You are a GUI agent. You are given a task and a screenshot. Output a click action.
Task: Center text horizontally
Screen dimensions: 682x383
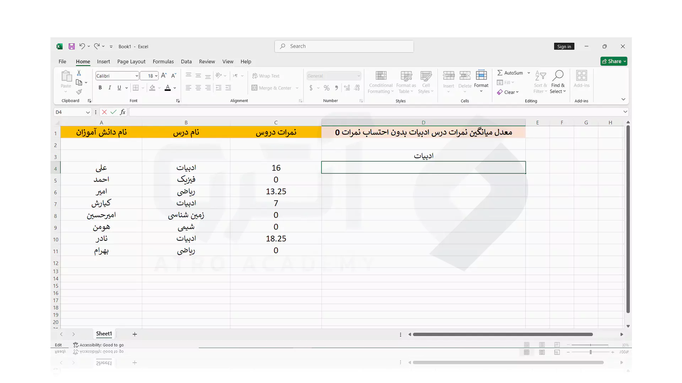pyautogui.click(x=198, y=88)
